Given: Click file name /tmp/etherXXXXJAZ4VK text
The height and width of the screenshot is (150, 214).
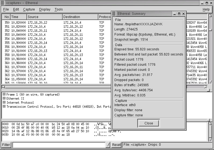Looking at the screenshot, I should 144,24.
